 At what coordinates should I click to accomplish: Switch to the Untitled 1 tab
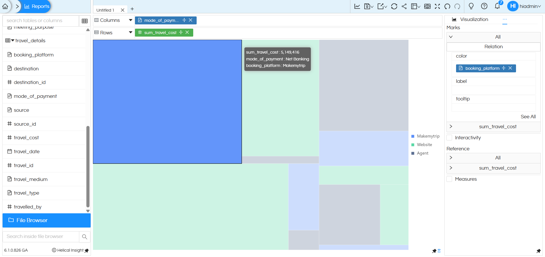pos(105,10)
